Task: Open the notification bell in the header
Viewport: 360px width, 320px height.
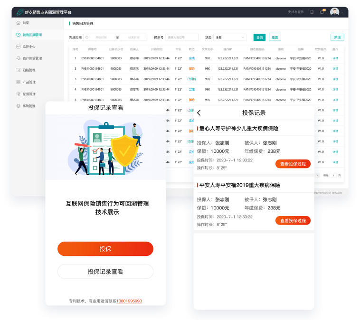Action: coord(322,12)
